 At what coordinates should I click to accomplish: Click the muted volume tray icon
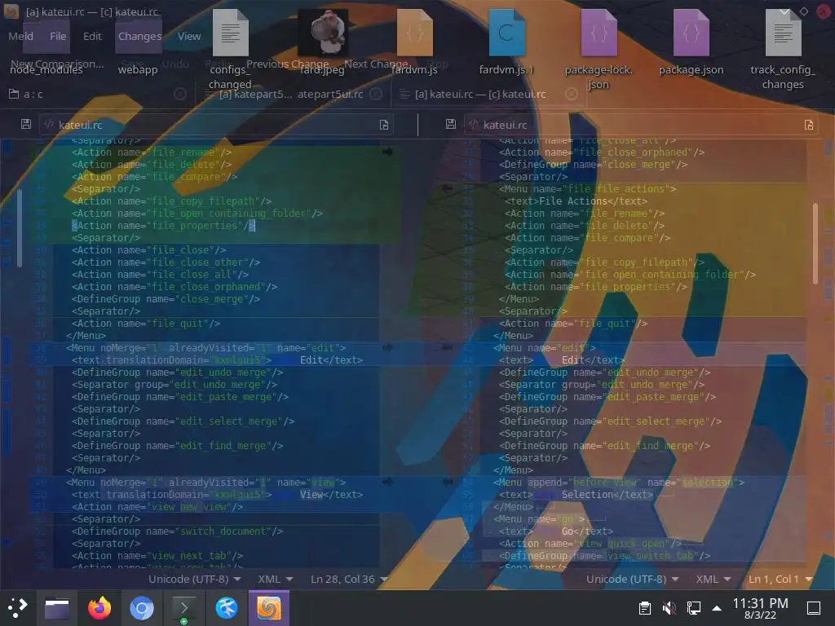[x=669, y=607]
